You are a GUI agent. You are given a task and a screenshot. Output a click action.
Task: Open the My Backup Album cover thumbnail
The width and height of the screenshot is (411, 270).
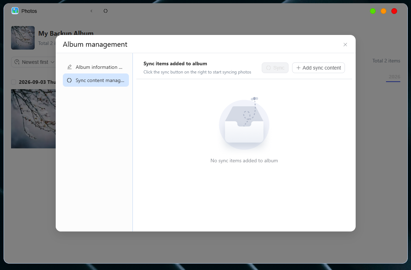pos(23,38)
